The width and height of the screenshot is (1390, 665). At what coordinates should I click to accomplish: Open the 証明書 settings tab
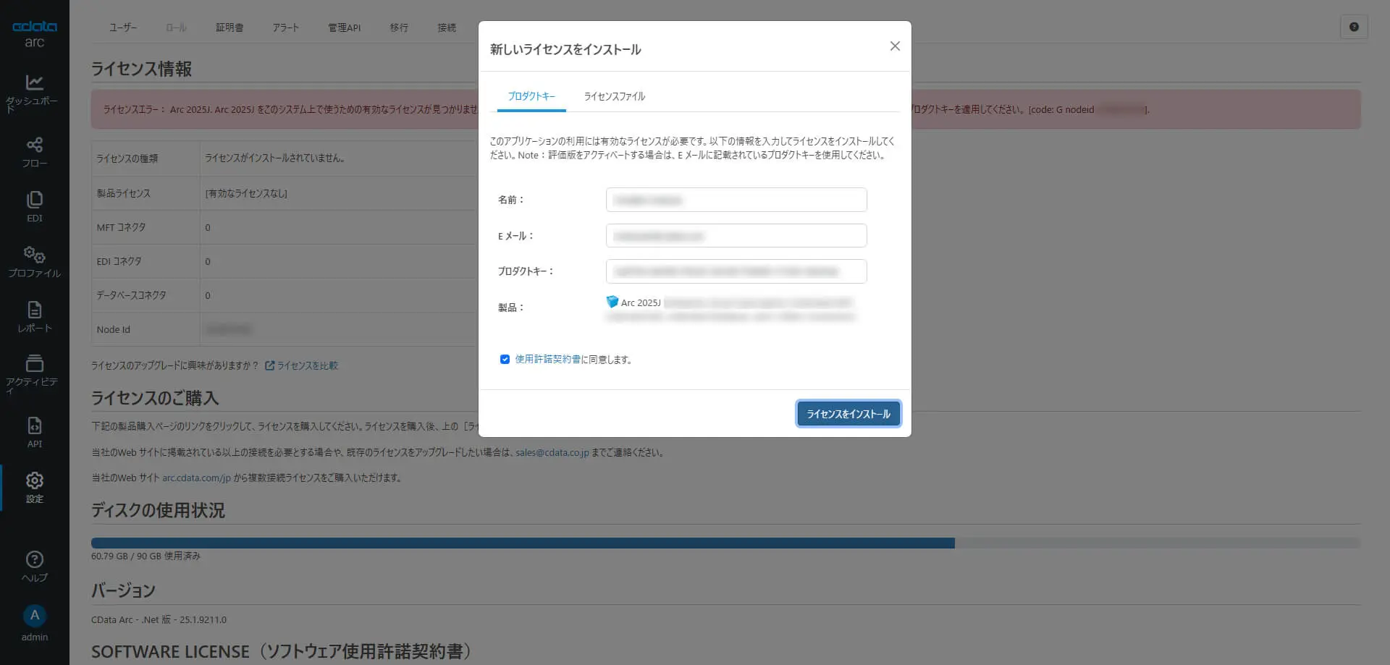tap(229, 27)
